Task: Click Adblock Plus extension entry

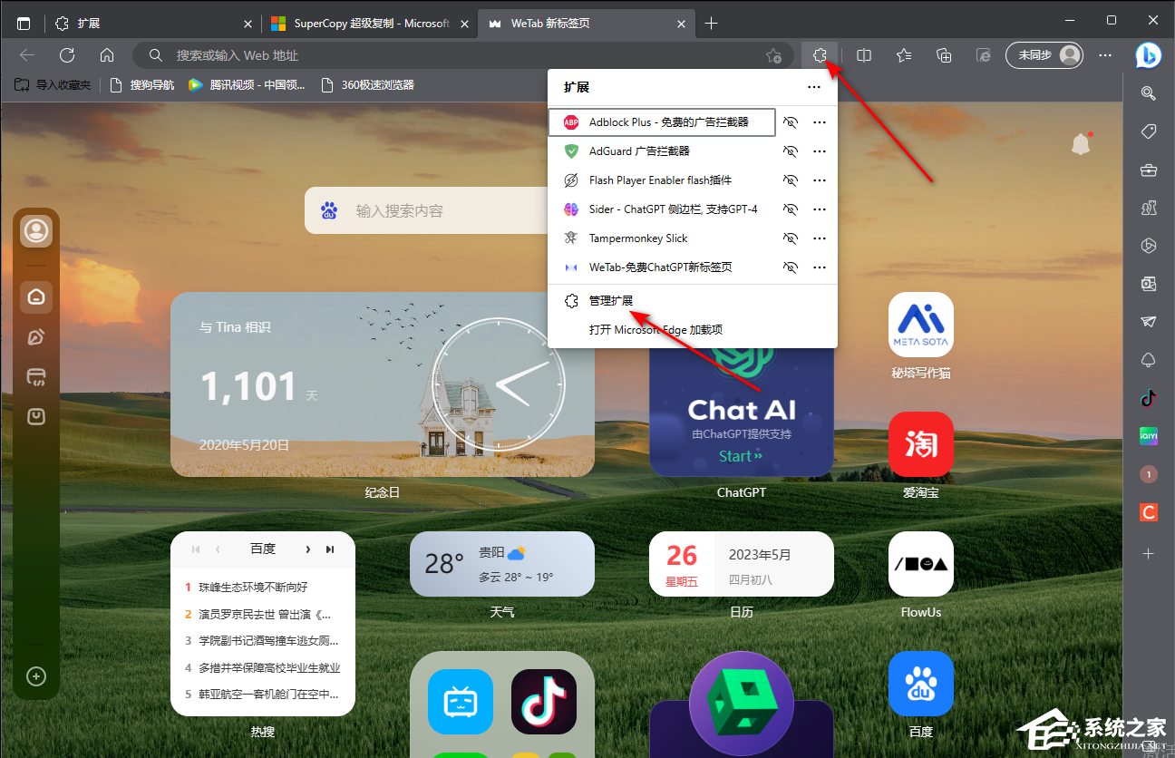Action: coord(662,121)
